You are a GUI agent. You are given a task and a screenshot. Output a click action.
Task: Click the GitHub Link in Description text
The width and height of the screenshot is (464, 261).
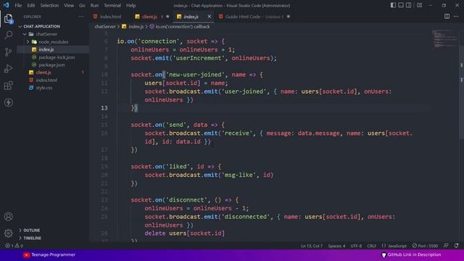coord(414,254)
